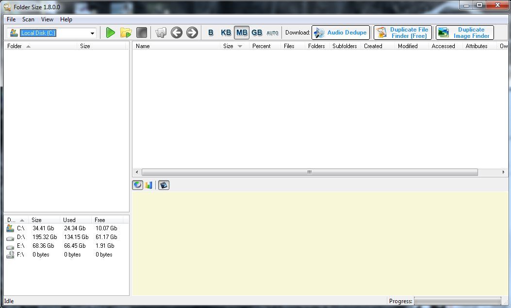Open a folder to scan
The image size is (511, 308).
point(126,33)
